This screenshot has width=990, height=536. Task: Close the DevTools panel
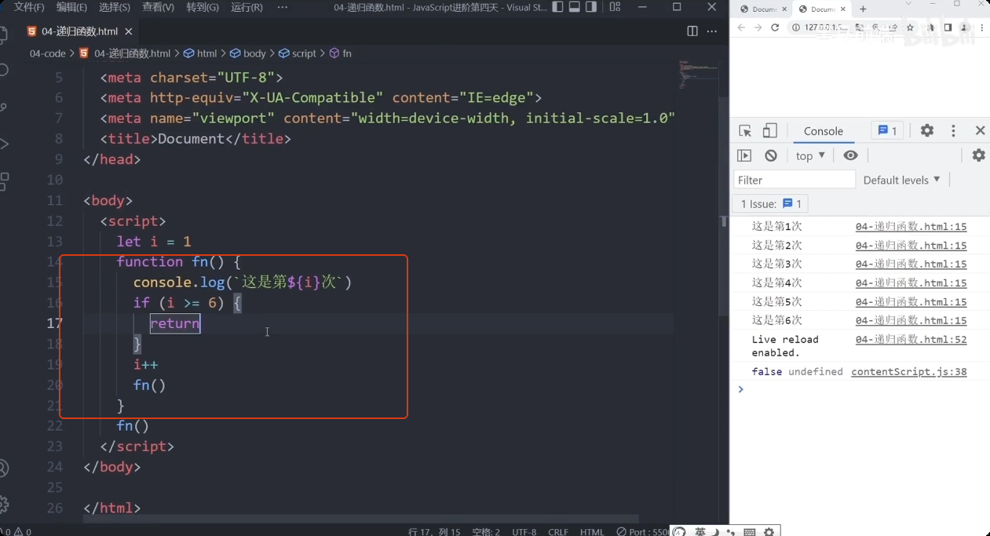click(x=980, y=131)
